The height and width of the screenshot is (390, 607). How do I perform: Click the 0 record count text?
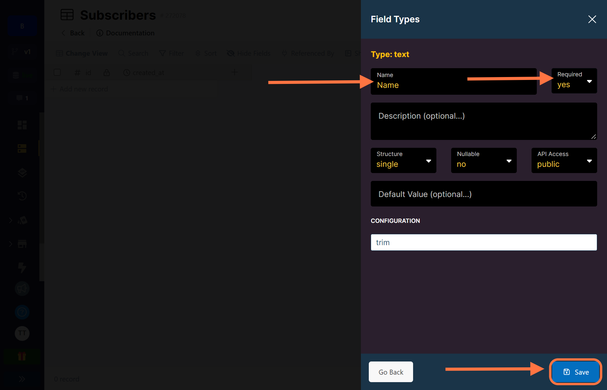pyautogui.click(x=67, y=379)
